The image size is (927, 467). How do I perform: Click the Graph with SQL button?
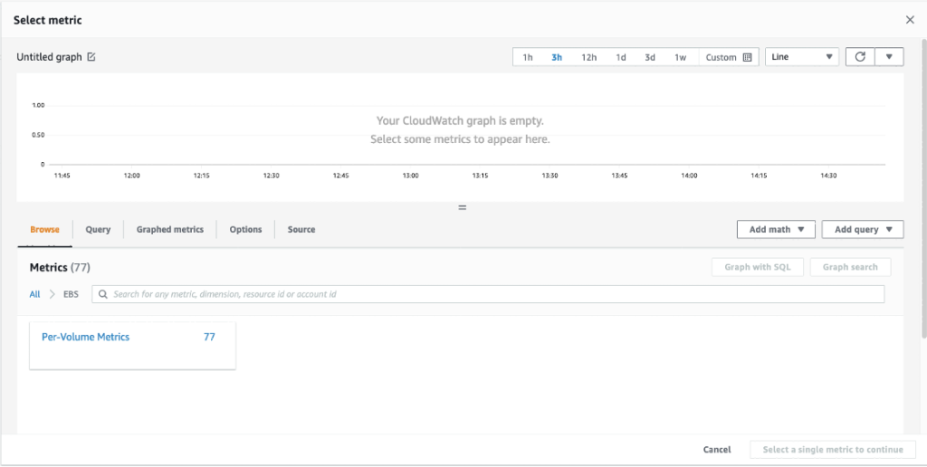758,267
